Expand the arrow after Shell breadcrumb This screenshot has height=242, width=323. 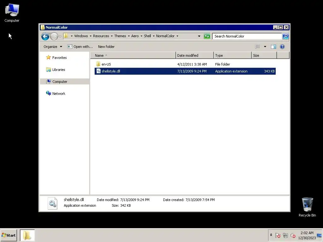[x=154, y=36]
